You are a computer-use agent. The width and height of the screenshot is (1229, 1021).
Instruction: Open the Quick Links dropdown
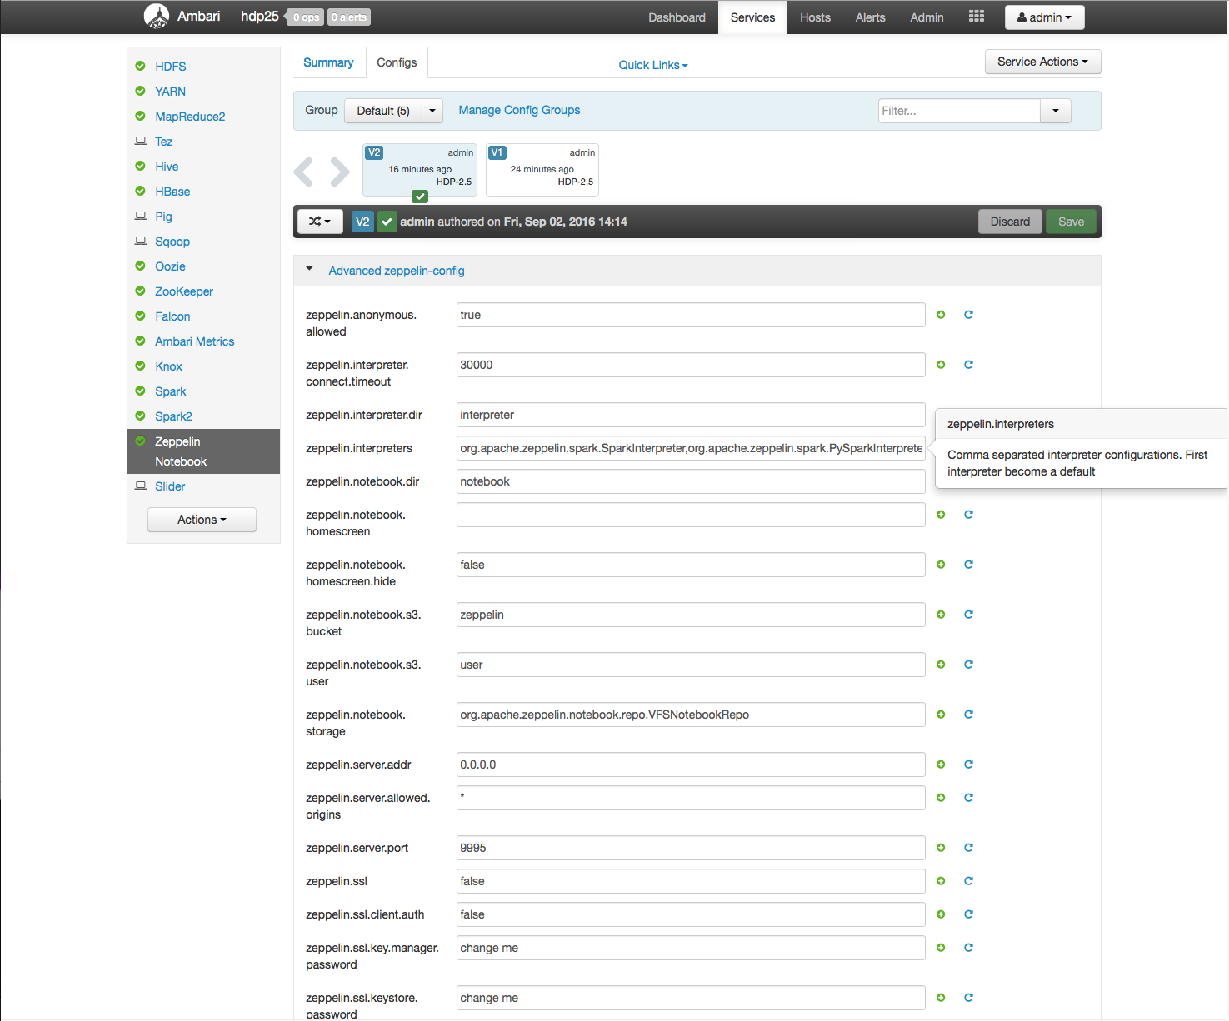652,65
